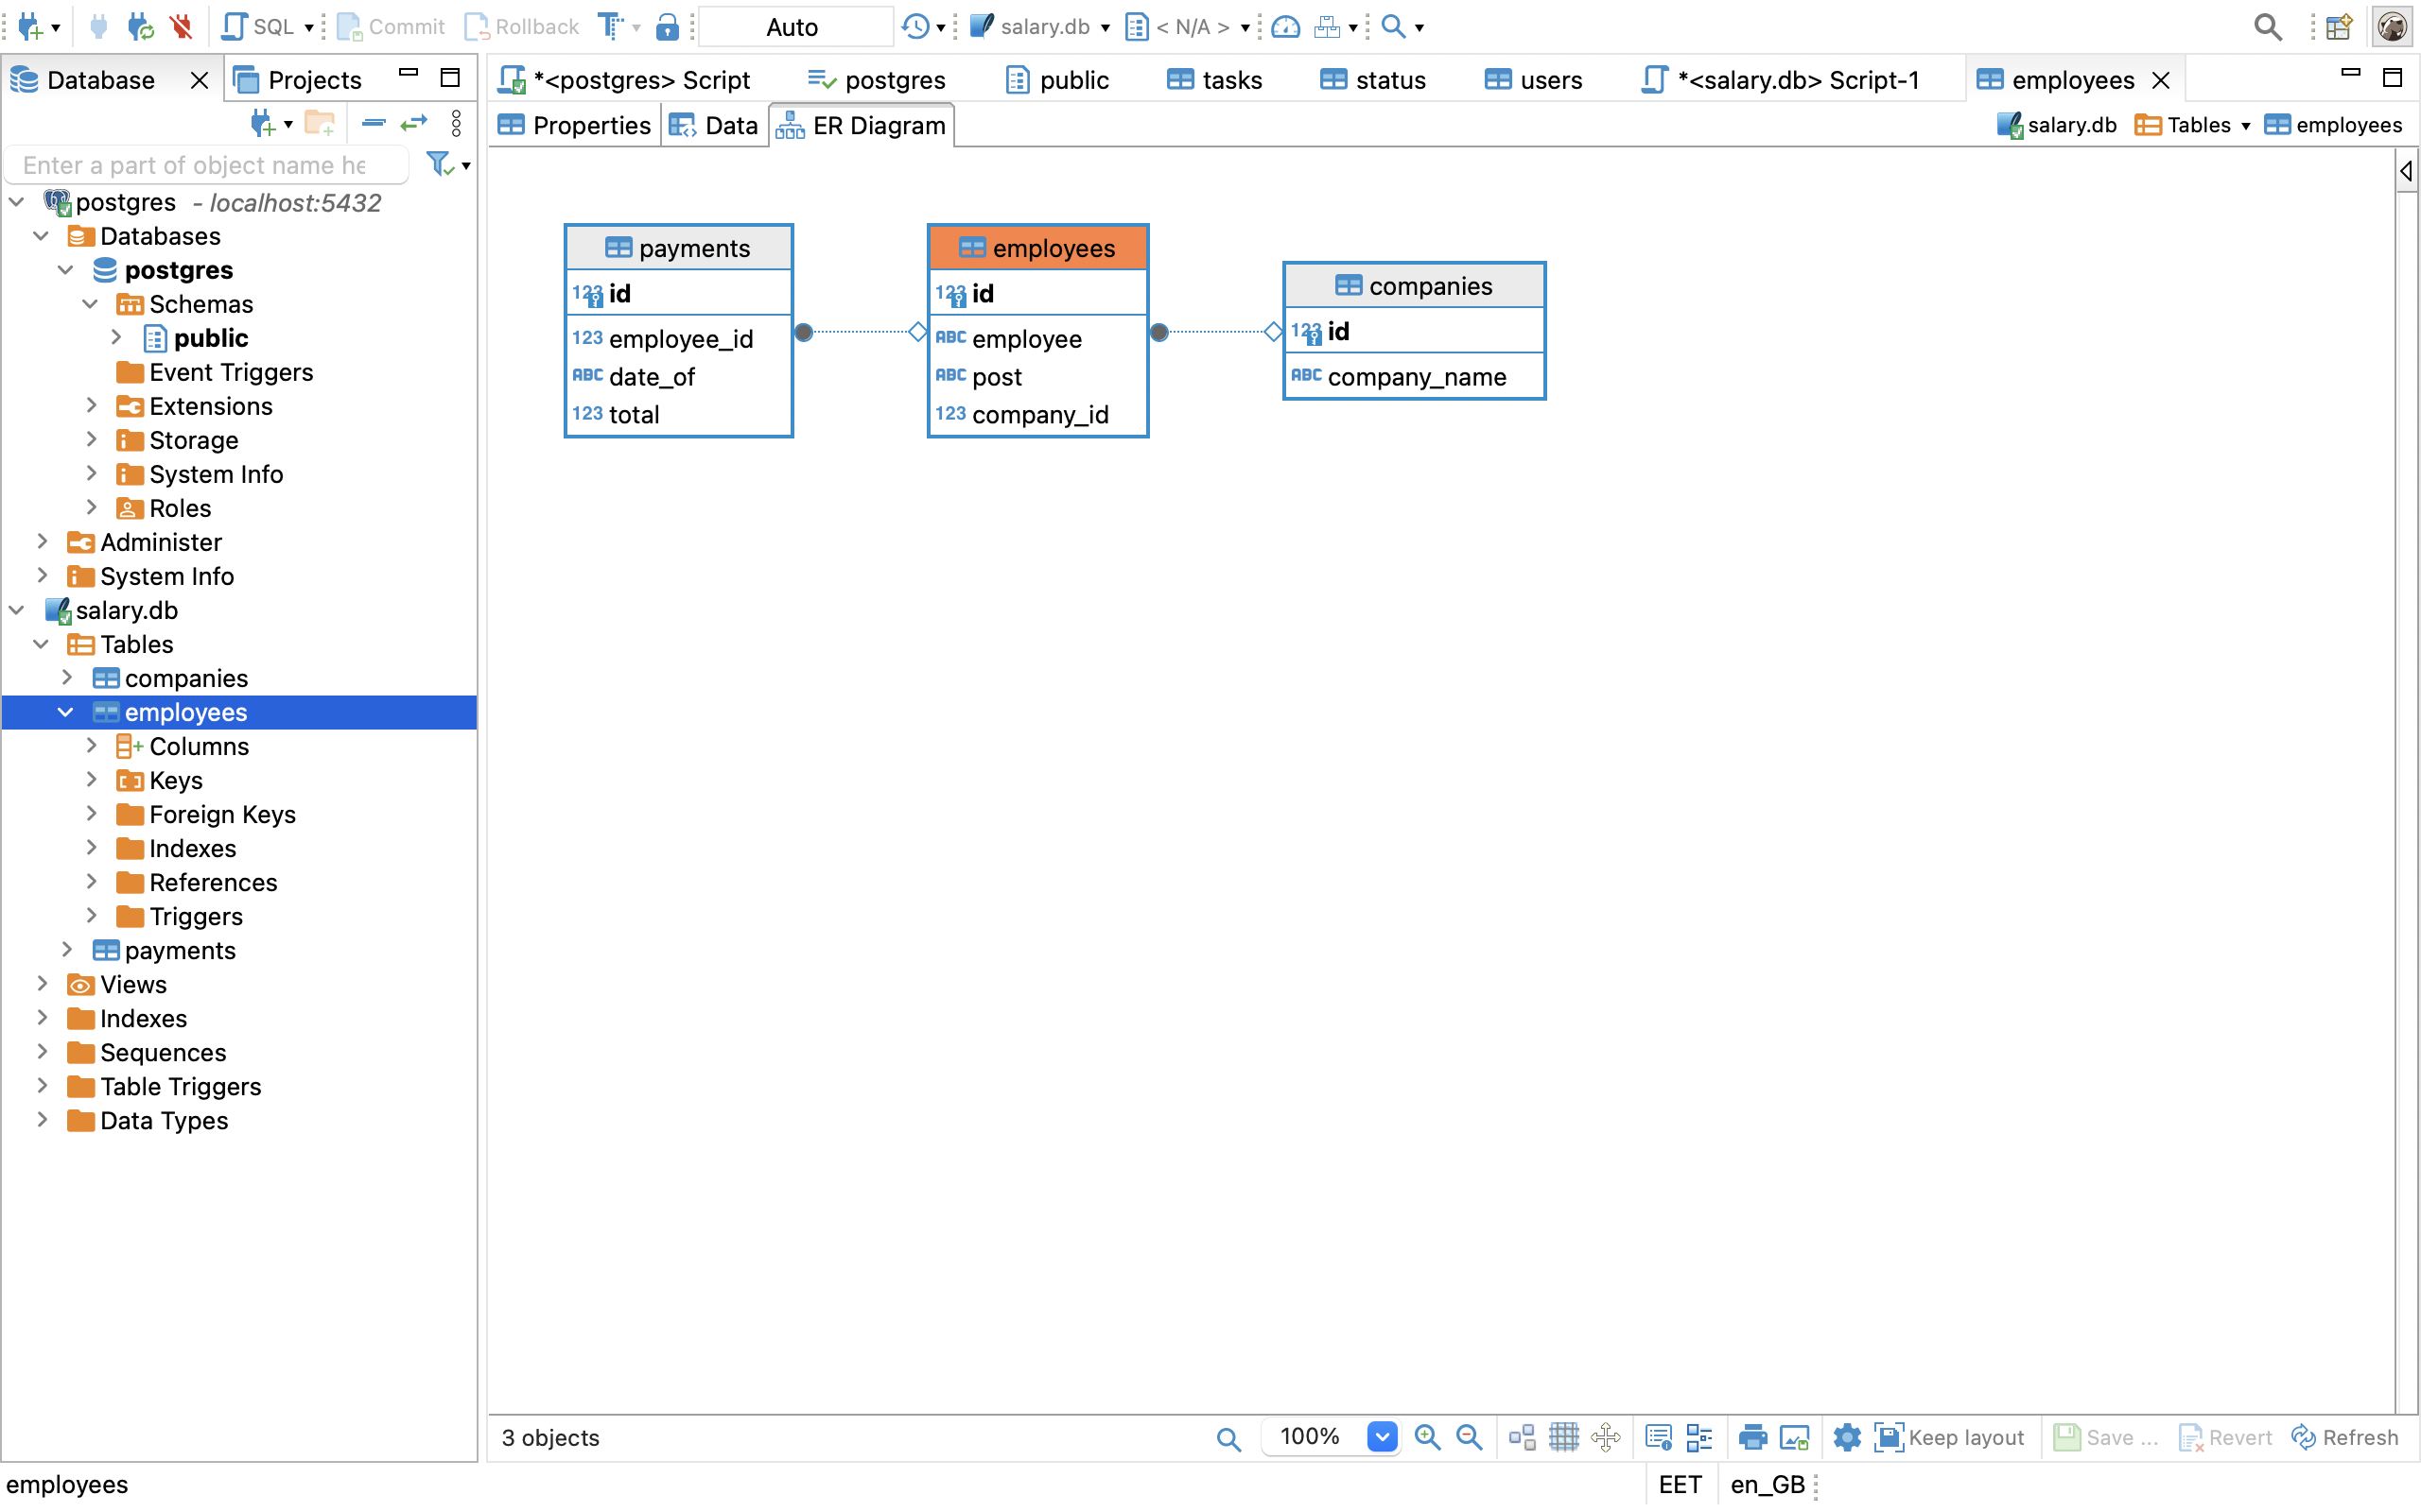Click the disconnect icon in toolbar
The image size is (2421, 1512).
tap(181, 26)
